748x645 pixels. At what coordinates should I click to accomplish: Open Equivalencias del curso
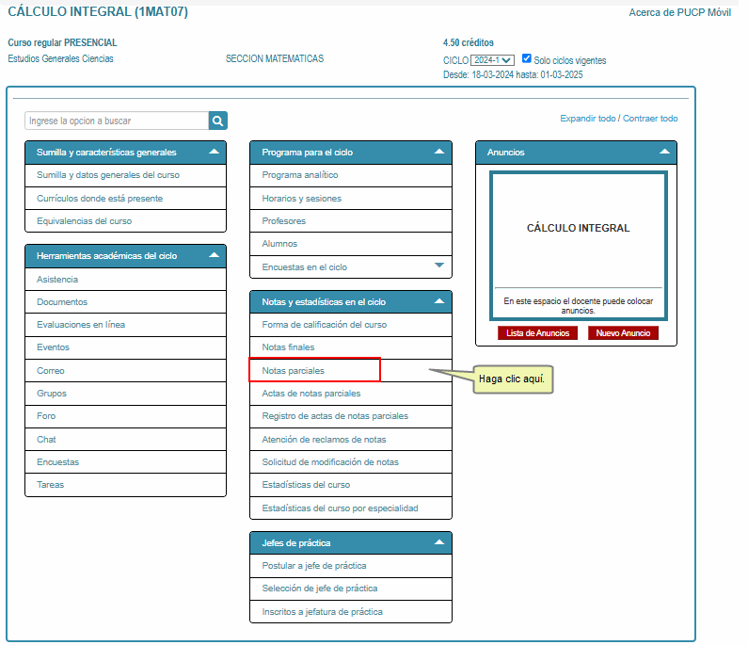(125, 221)
